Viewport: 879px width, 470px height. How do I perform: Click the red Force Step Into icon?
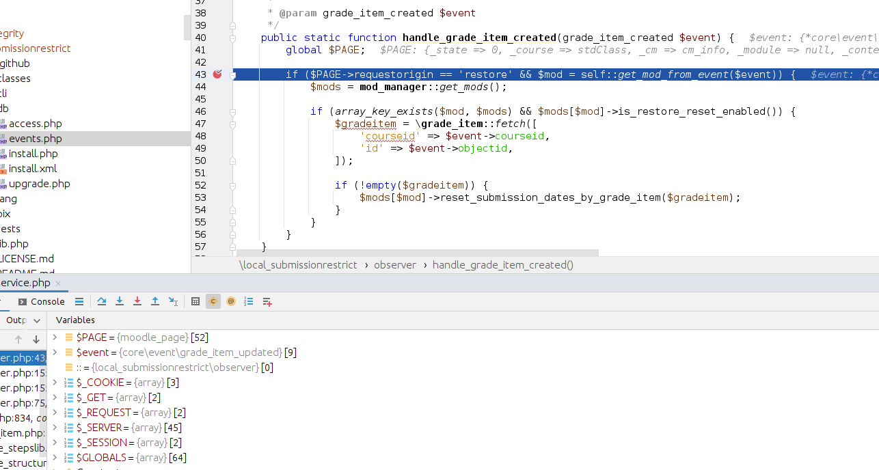137,301
